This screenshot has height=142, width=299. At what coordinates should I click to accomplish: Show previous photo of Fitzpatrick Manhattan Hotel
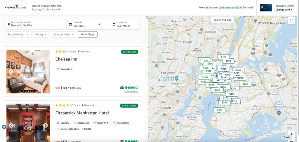(x=11, y=125)
